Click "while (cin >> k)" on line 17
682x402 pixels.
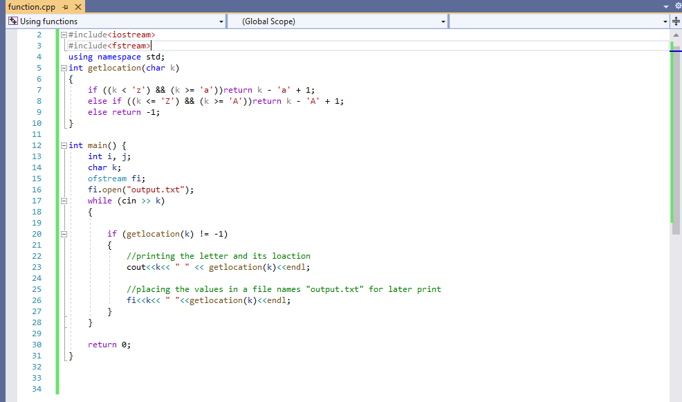(x=126, y=201)
